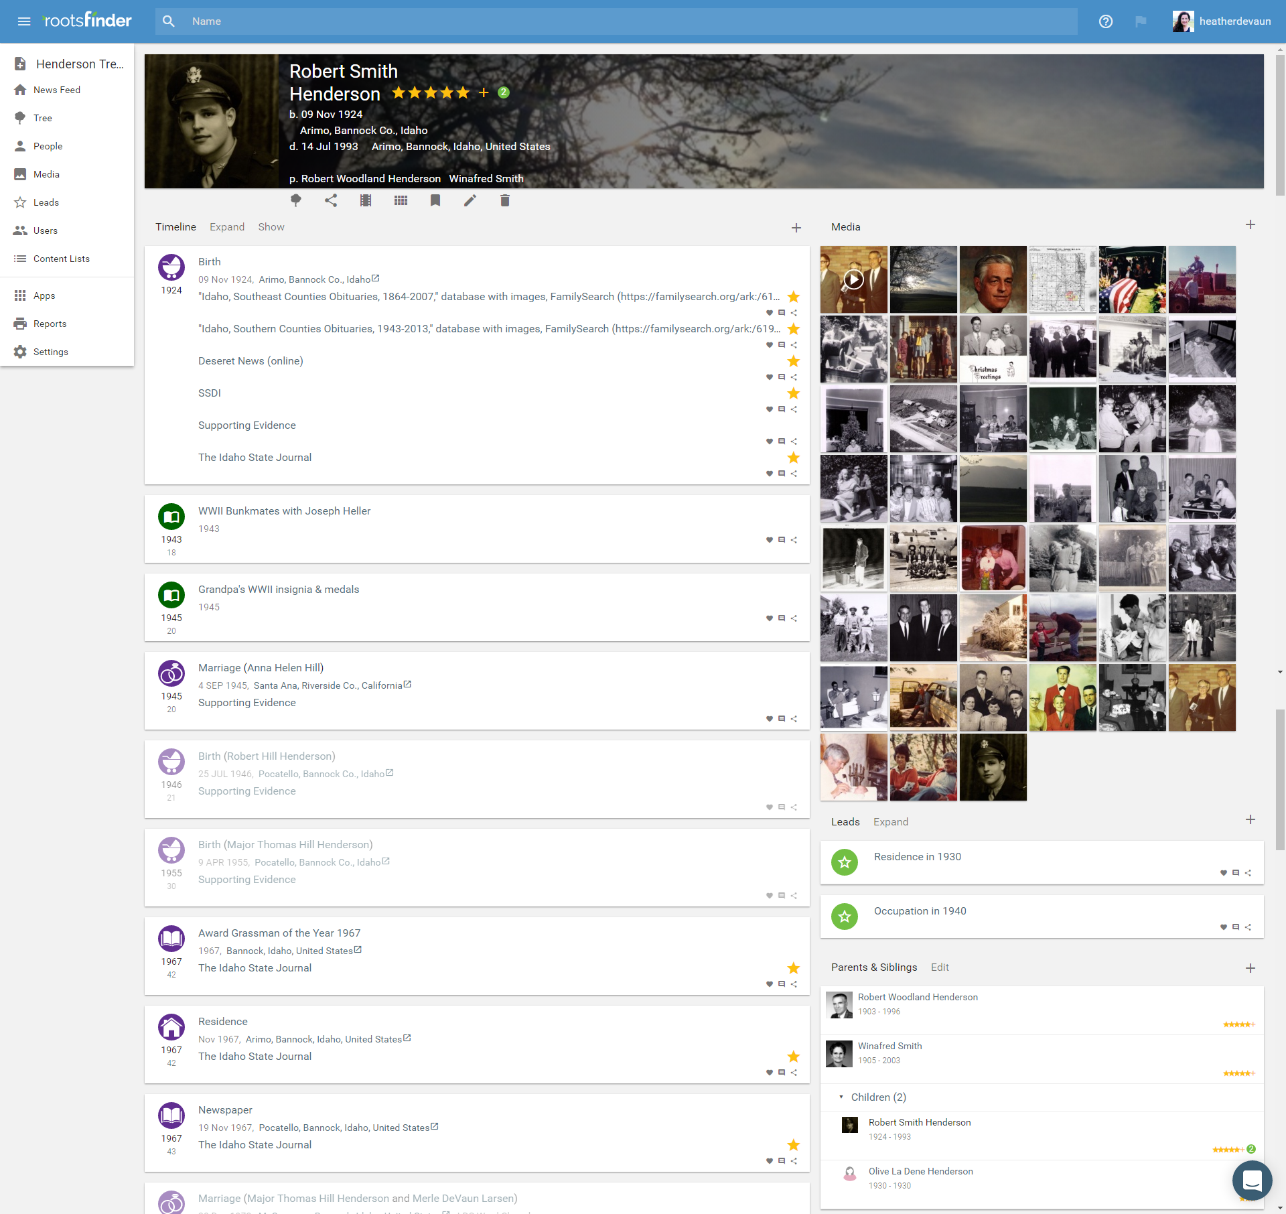Open the grid view icon in the profile toolbar
Screen dimensions: 1286x1214
tap(401, 200)
